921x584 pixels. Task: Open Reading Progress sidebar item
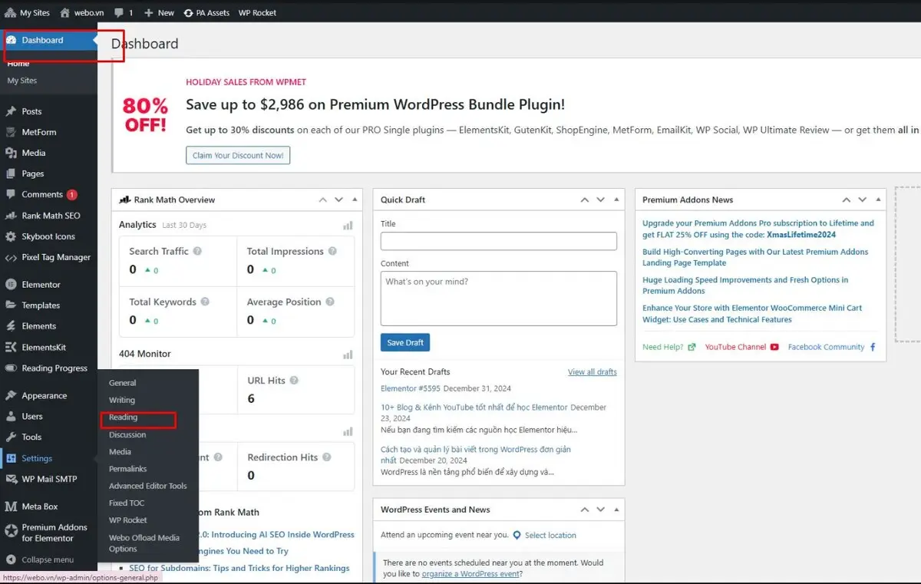tap(48, 368)
